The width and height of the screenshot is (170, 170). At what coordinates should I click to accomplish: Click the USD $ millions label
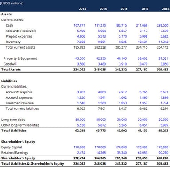(x=12, y=3)
